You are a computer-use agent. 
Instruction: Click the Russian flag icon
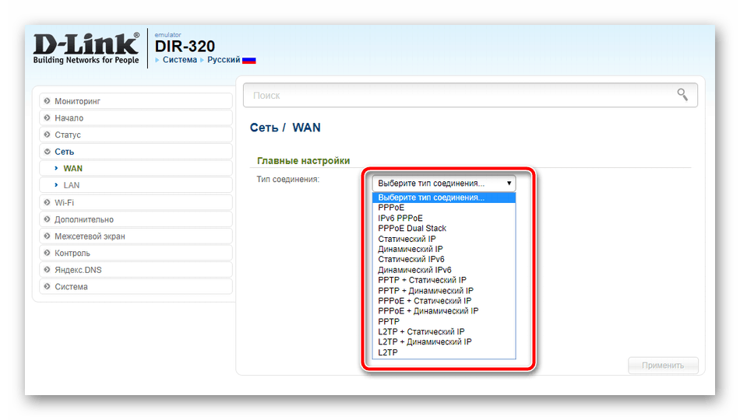pyautogui.click(x=248, y=61)
